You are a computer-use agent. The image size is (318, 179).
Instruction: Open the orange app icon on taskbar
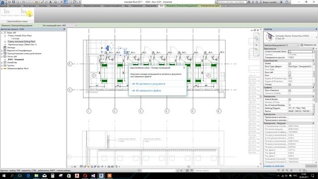pyautogui.click(x=109, y=176)
